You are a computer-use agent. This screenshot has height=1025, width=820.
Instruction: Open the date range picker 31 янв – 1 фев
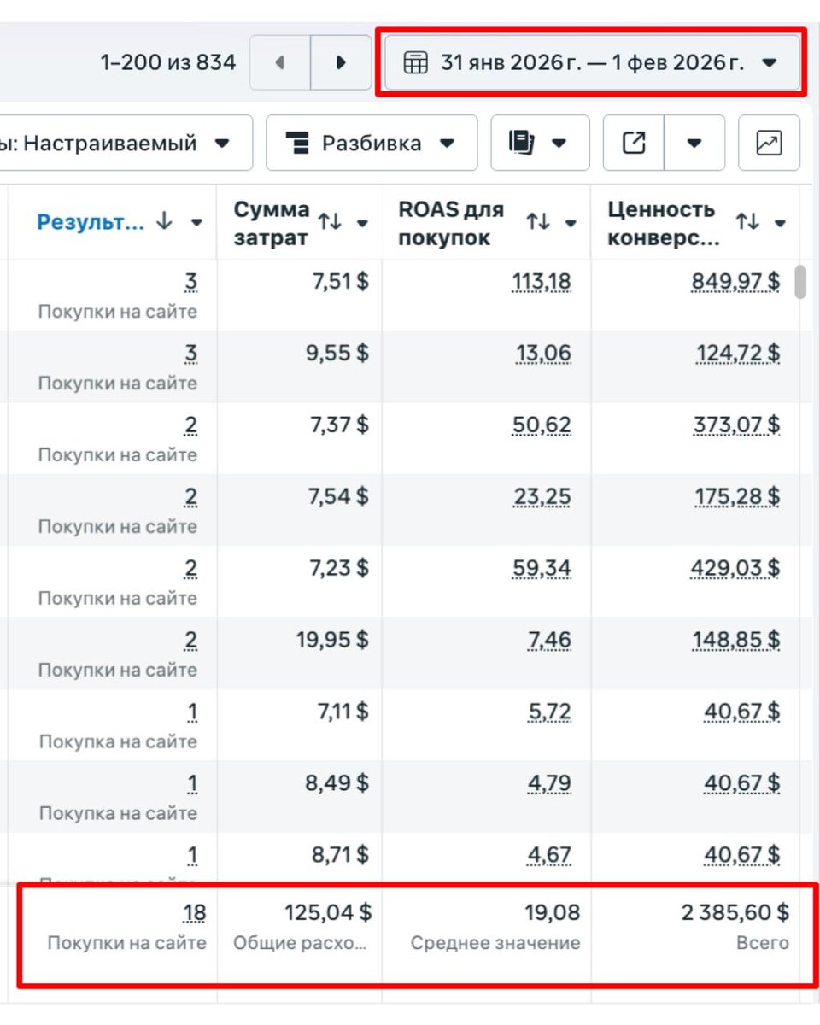(592, 62)
